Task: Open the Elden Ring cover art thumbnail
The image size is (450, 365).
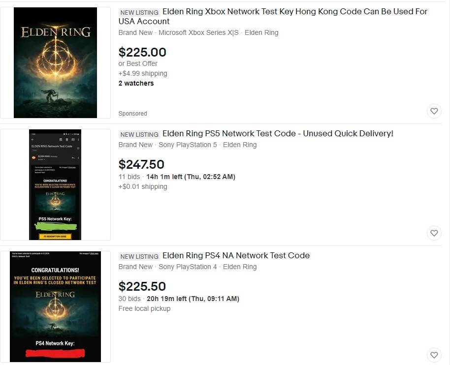Action: pos(55,62)
